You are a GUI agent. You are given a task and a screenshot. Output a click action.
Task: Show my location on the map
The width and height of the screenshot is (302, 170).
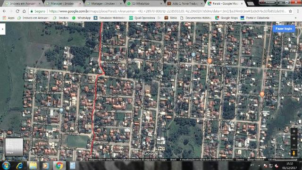click(294, 132)
